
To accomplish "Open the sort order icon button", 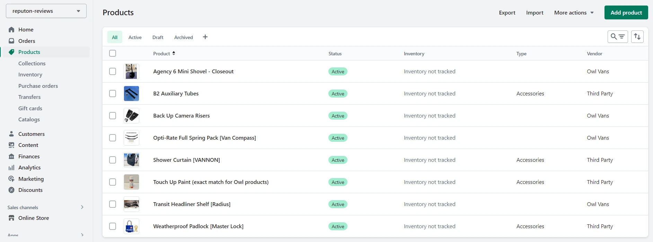I will pyautogui.click(x=637, y=37).
